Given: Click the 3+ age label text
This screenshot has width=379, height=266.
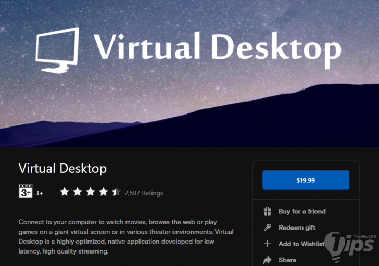Looking at the screenshot, I should (39, 193).
